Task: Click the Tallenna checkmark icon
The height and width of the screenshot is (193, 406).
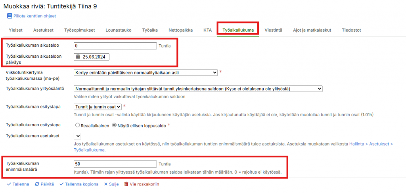Action: click(9, 184)
